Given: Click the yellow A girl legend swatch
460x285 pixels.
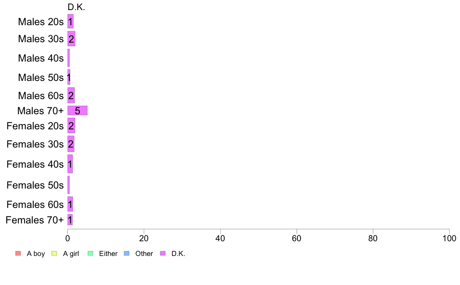Looking at the screenshot, I should coord(54,253).
